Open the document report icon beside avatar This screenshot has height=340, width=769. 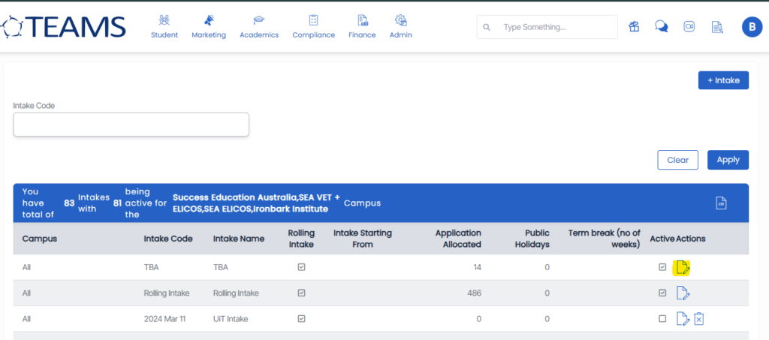(717, 27)
